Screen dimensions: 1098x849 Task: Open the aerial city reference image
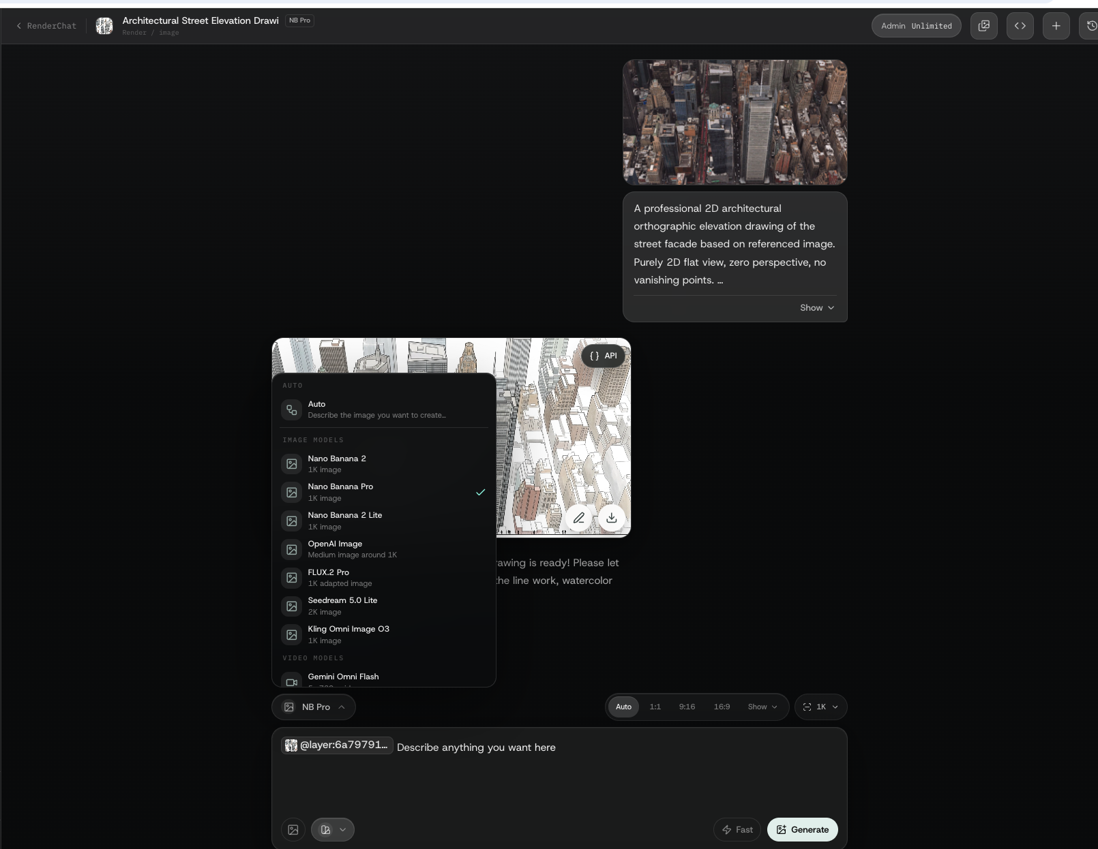coord(735,122)
